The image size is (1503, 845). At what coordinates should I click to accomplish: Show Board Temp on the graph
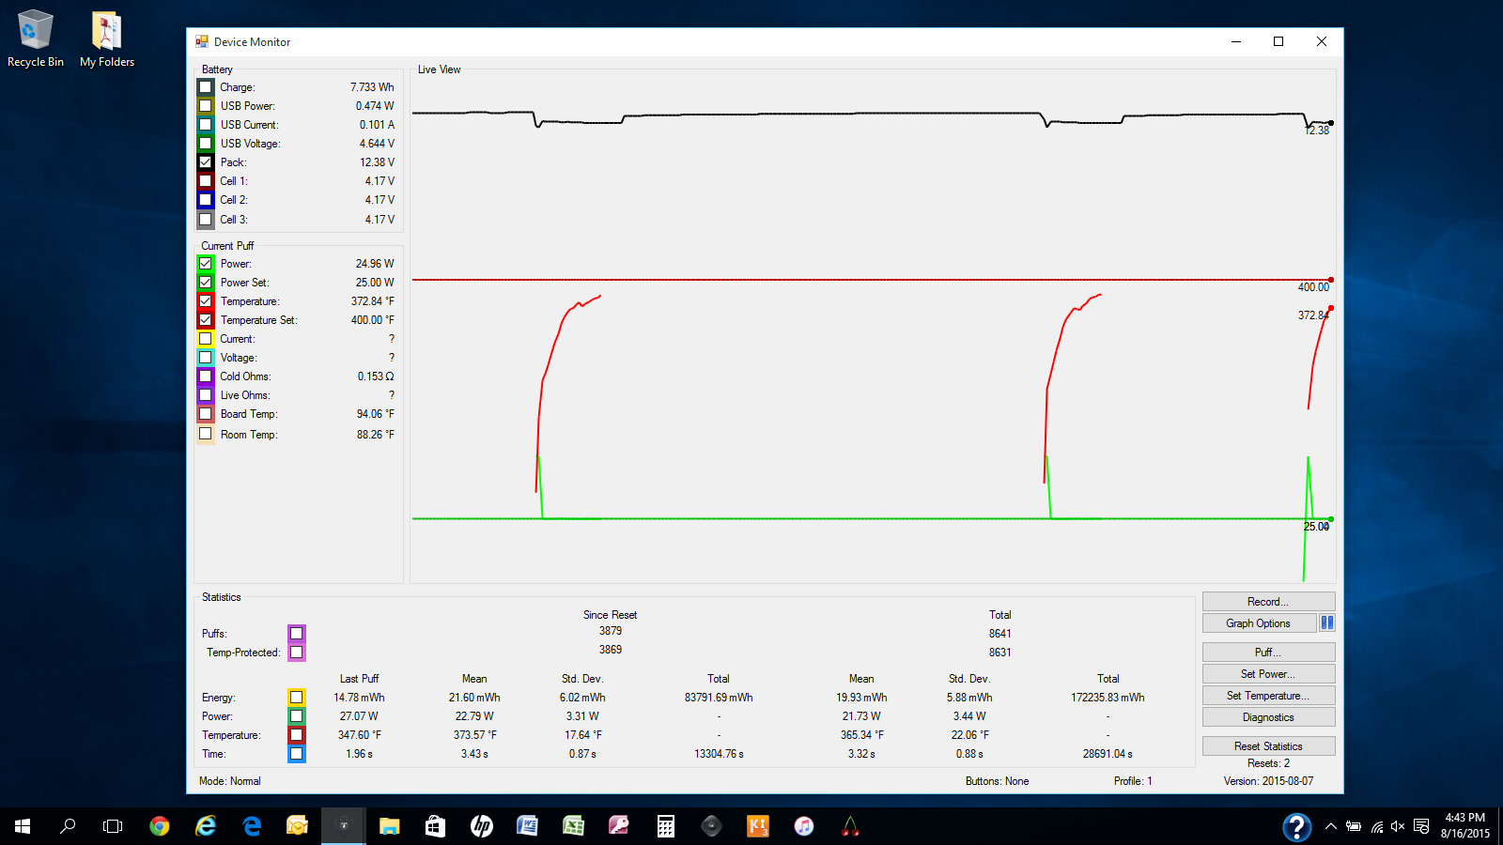pos(206,414)
